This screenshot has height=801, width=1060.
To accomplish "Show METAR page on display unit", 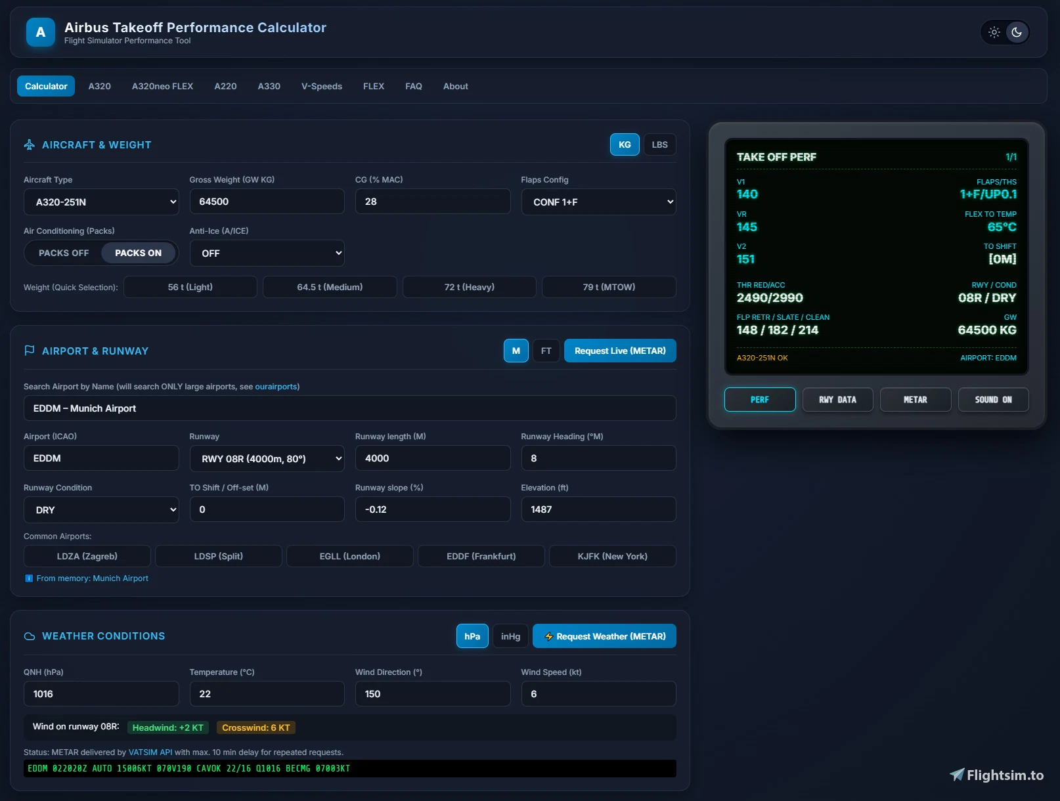I will point(916,400).
